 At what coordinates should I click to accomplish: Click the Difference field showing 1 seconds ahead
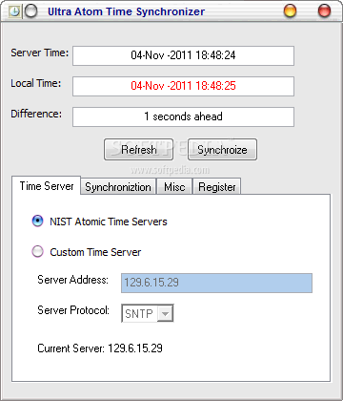coord(183,116)
